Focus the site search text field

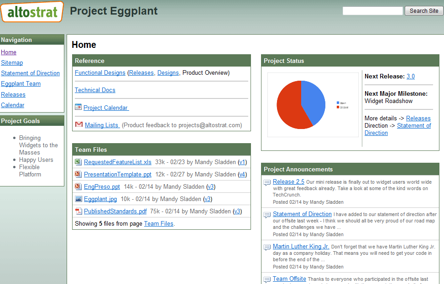(372, 10)
